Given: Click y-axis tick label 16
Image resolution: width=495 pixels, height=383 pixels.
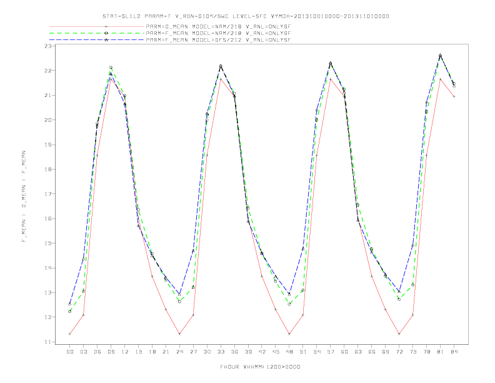Looking at the screenshot, I should 48,218.
